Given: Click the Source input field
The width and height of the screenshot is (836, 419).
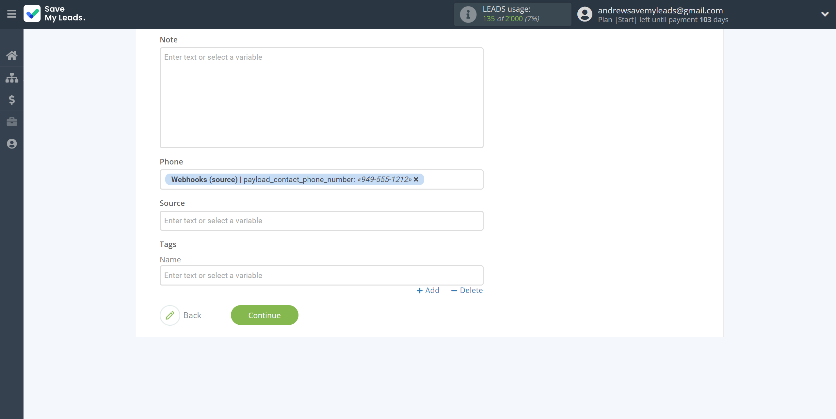Looking at the screenshot, I should point(321,221).
